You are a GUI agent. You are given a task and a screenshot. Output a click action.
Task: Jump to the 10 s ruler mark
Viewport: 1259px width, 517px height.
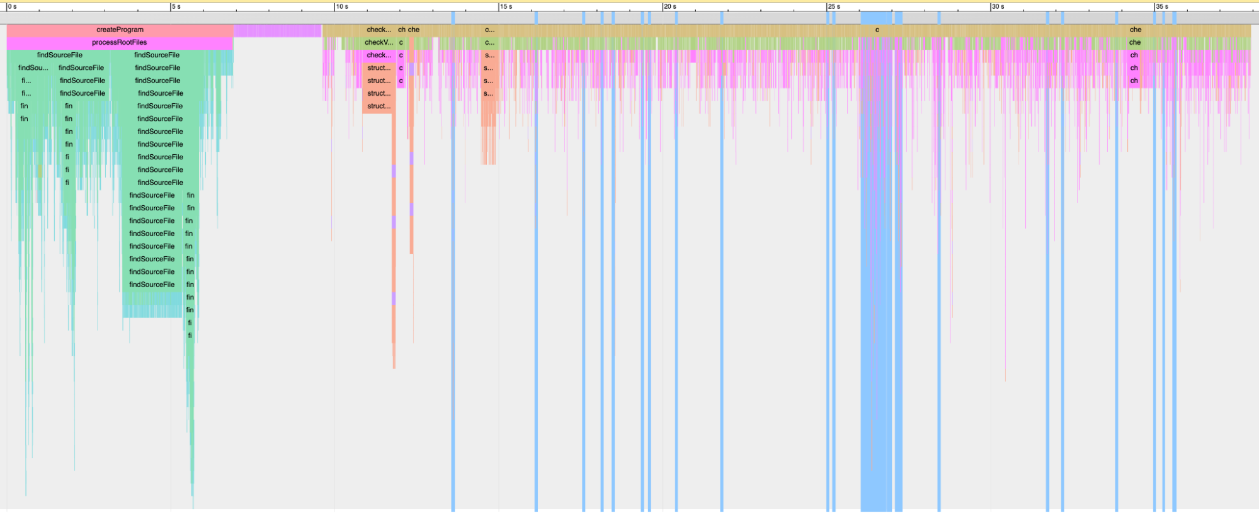[341, 6]
